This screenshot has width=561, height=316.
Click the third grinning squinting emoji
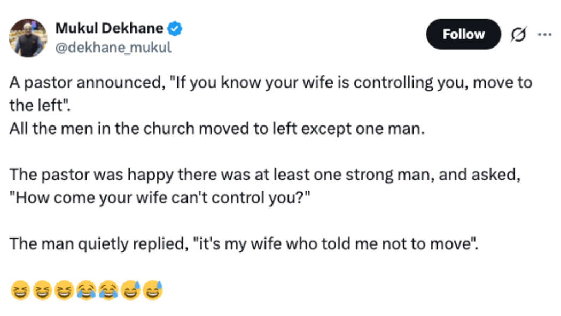coord(64,291)
